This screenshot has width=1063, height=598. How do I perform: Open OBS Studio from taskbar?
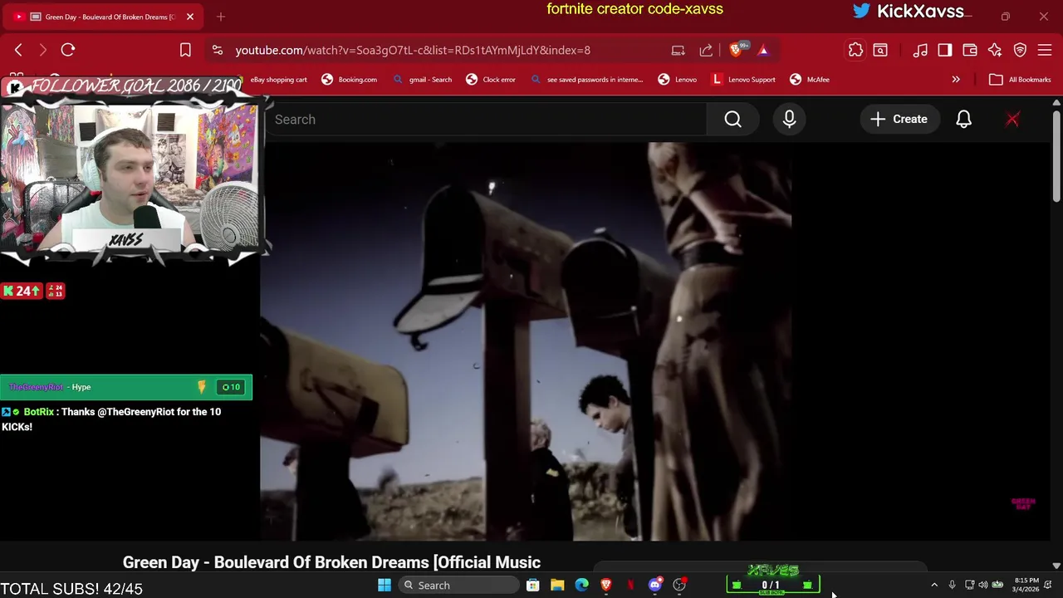(680, 586)
